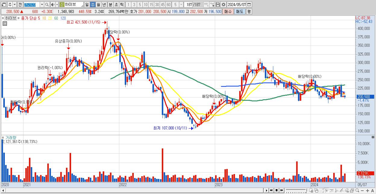Select the 60 interval button
The width and height of the screenshot is (376, 194).
tap(168, 5)
